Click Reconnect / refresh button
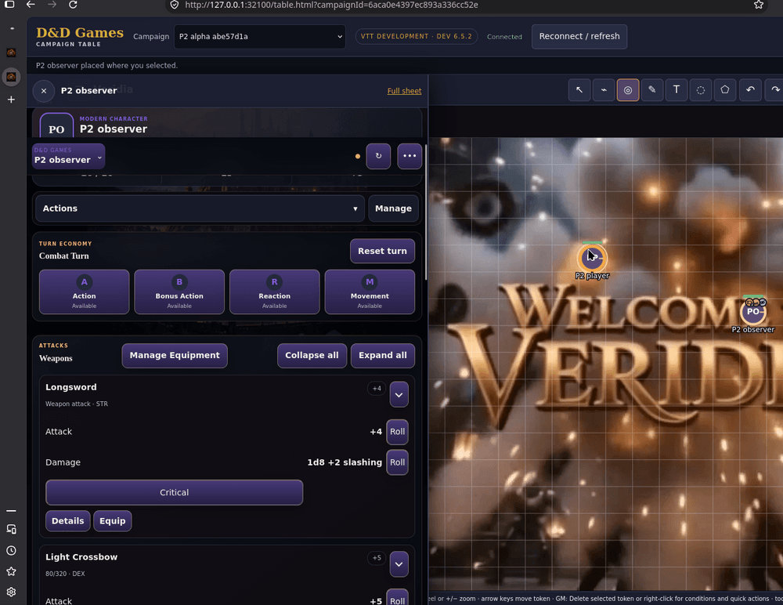 579,37
